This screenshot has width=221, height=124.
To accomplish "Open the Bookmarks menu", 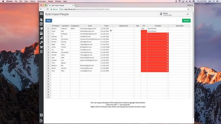I will point(41,1).
